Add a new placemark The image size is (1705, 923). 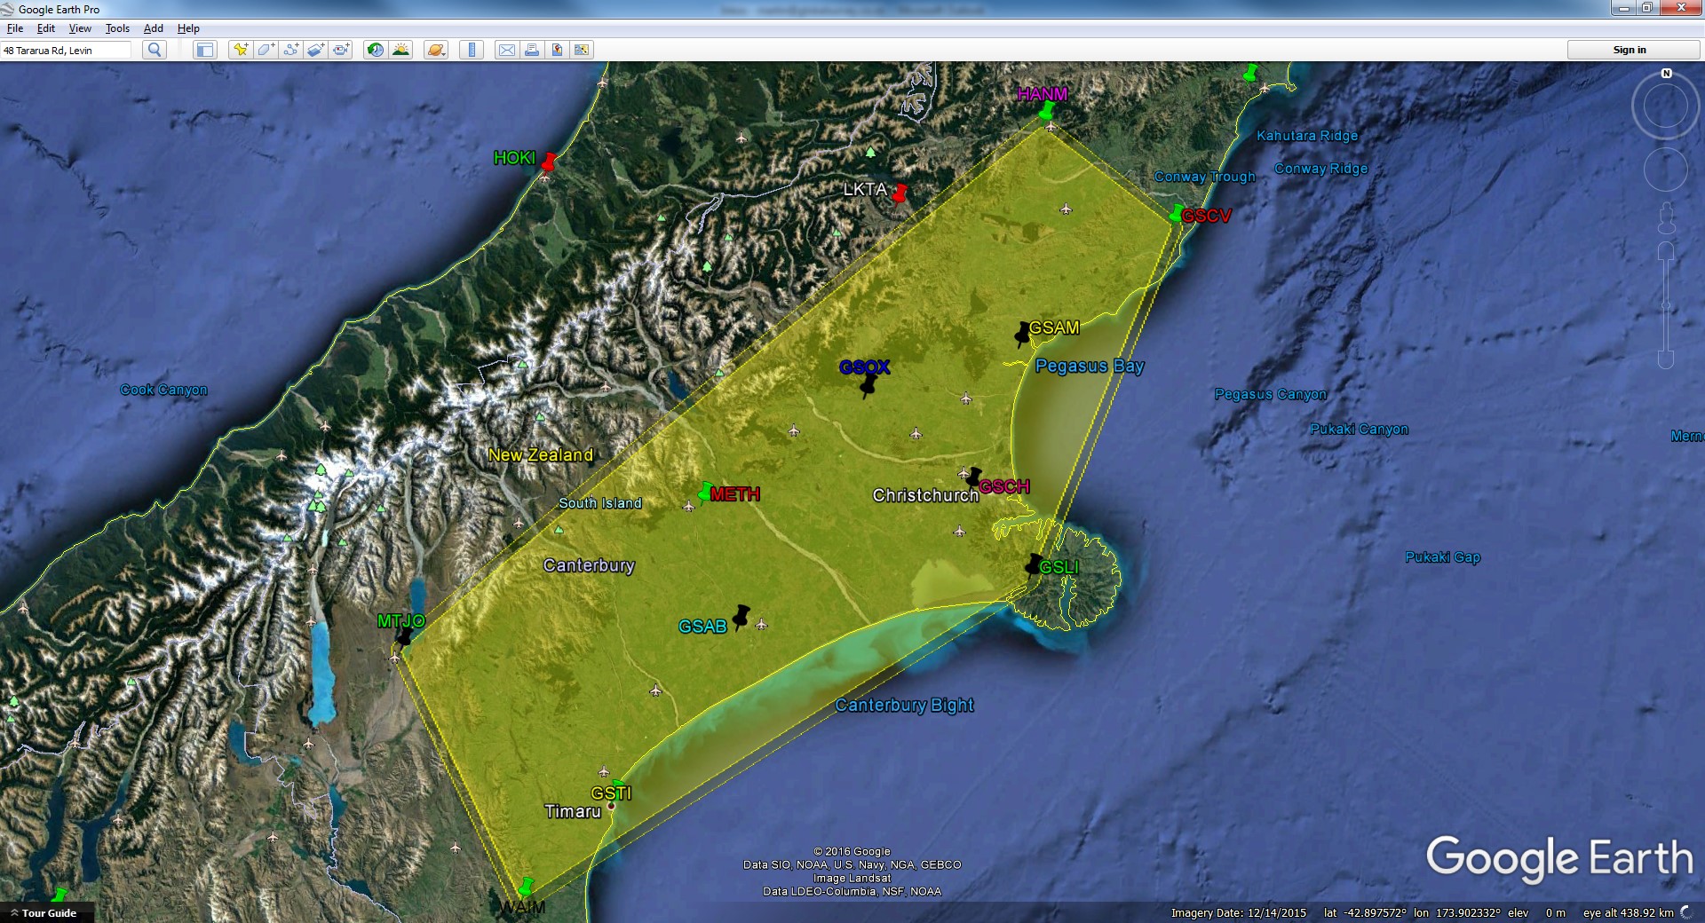tap(240, 50)
